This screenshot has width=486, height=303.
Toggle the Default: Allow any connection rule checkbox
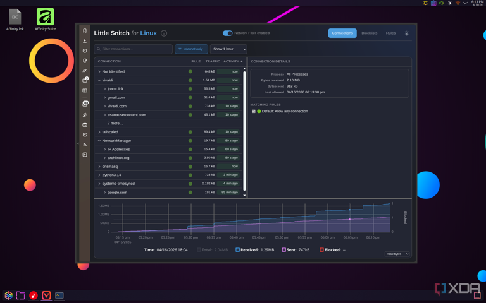tap(254, 111)
